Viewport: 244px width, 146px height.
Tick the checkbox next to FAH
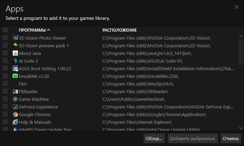5,83
